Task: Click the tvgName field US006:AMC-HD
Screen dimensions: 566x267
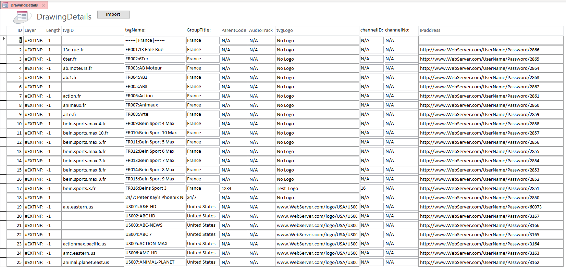Action: coord(155,253)
